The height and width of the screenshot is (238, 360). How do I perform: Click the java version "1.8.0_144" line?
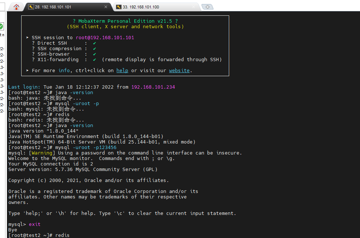[x=43, y=131]
